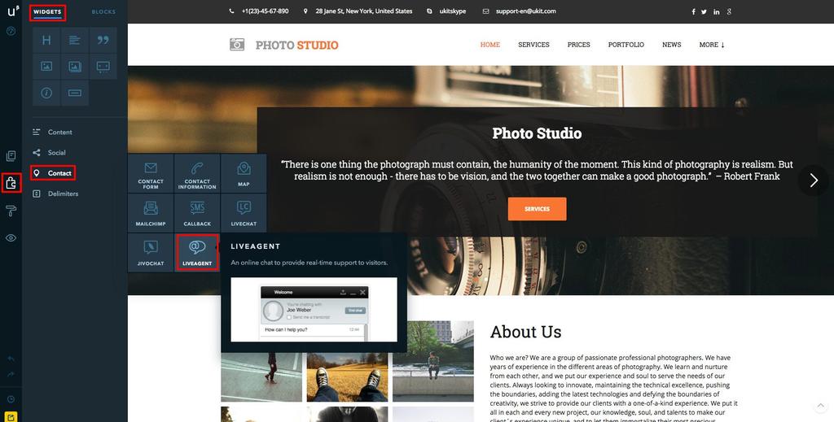Switch to the Widgets tab
This screenshot has width=834, height=422.
[x=47, y=11]
